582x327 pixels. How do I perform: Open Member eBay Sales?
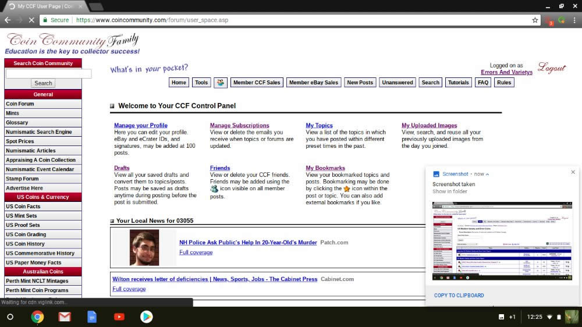314,83
